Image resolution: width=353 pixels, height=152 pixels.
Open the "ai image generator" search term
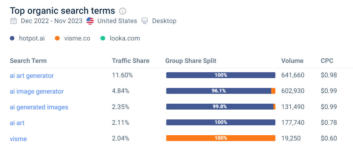click(37, 91)
